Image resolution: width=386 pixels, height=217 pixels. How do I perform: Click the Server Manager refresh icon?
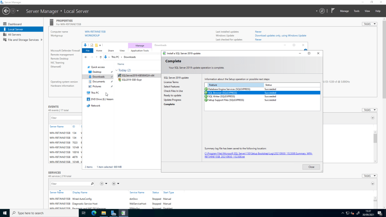click(x=321, y=11)
